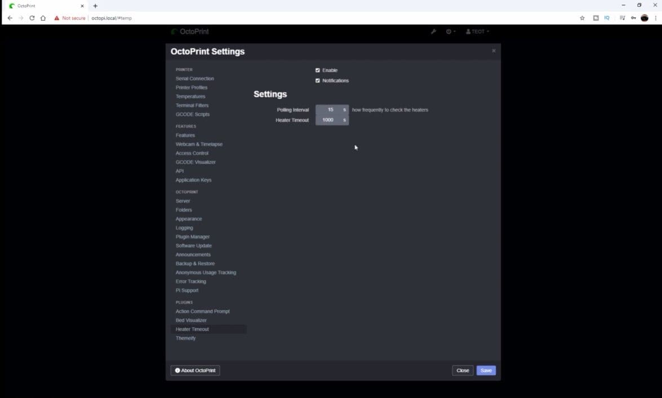The width and height of the screenshot is (662, 398).
Task: Open the browser three-dot menu
Action: tap(655, 18)
